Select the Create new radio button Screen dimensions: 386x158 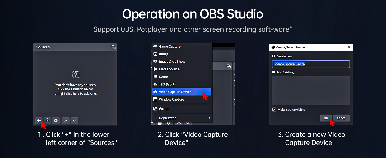pos(274,56)
